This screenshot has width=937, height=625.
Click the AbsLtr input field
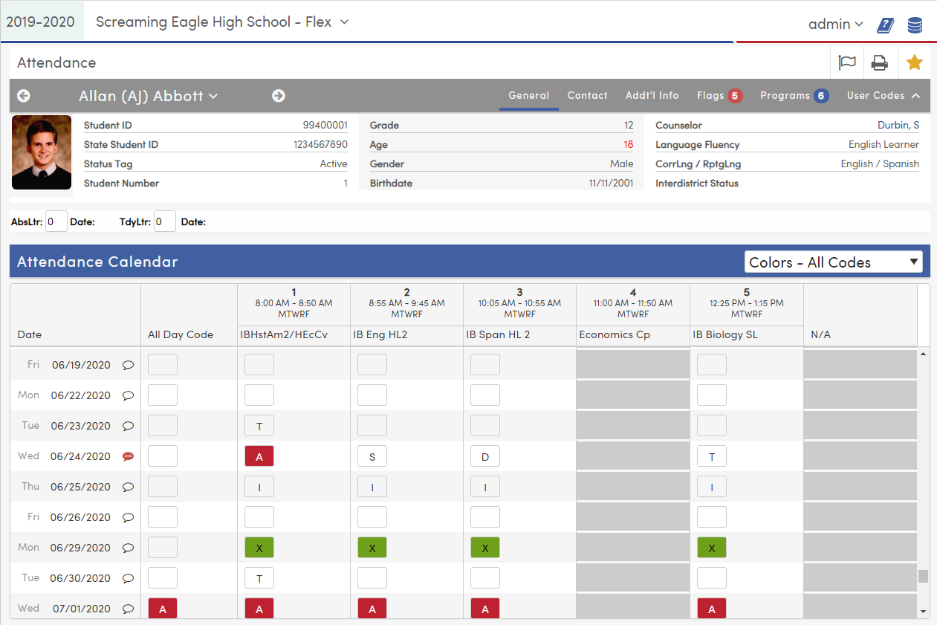click(56, 221)
